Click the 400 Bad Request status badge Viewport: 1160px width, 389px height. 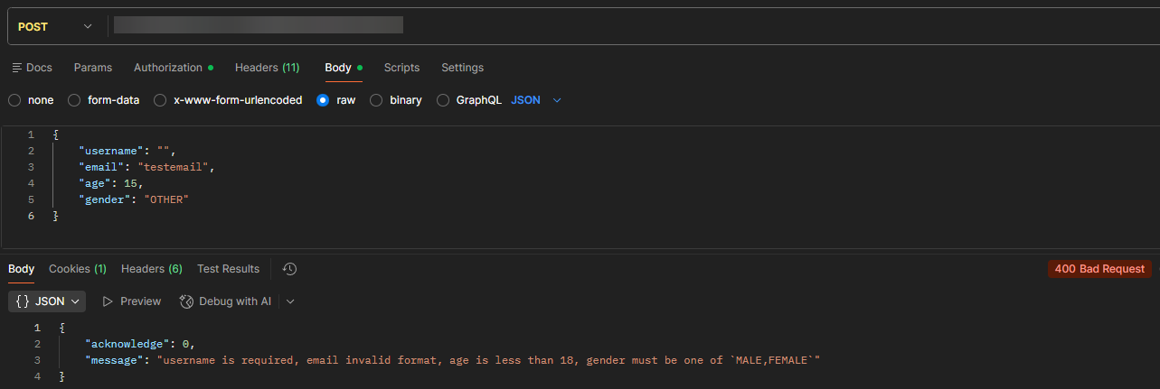pos(1099,269)
